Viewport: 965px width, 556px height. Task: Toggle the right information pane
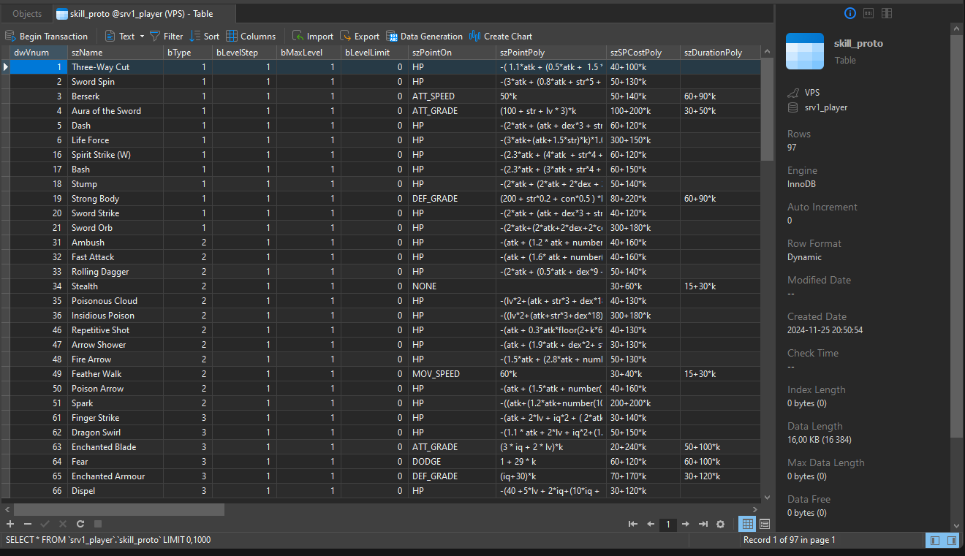point(952,540)
